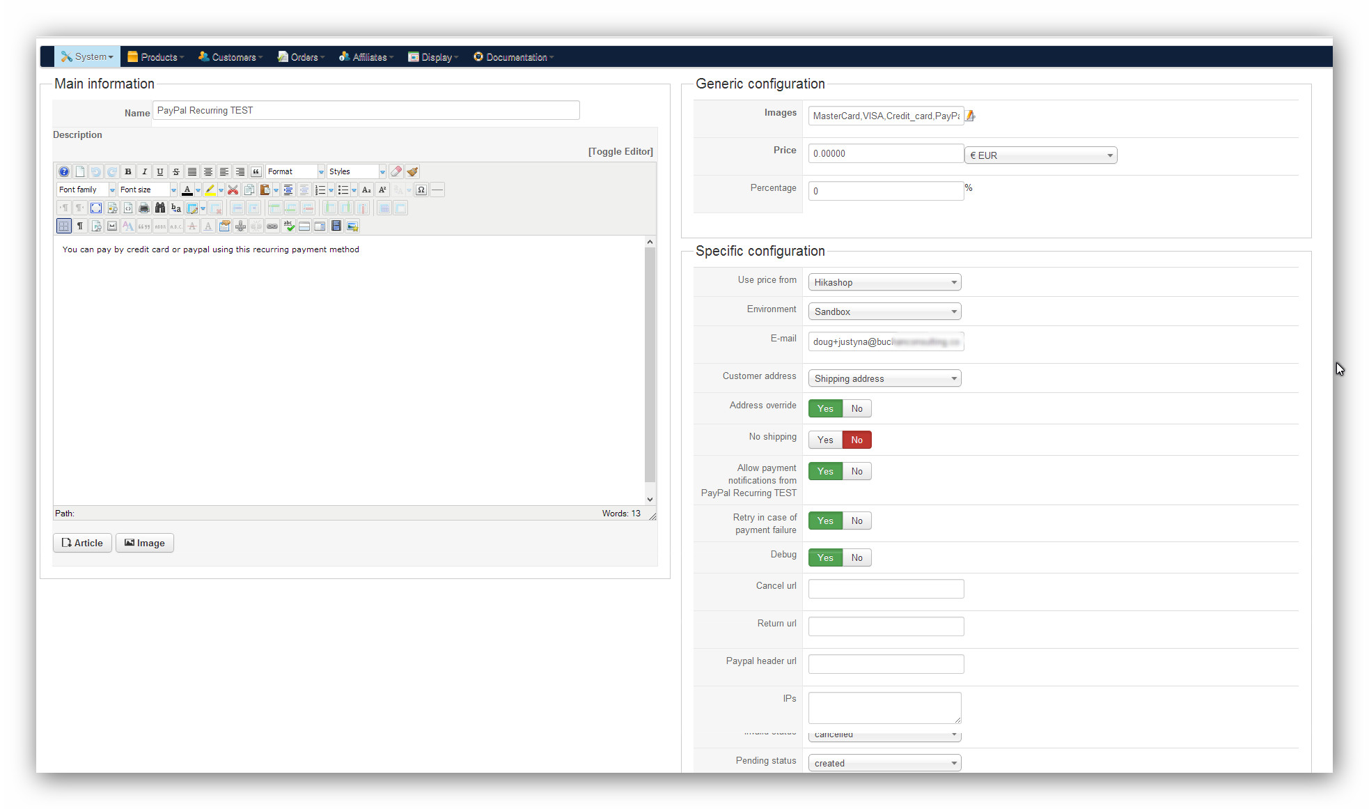The width and height of the screenshot is (1369, 809).
Task: Open the Orders menu
Action: [x=302, y=57]
